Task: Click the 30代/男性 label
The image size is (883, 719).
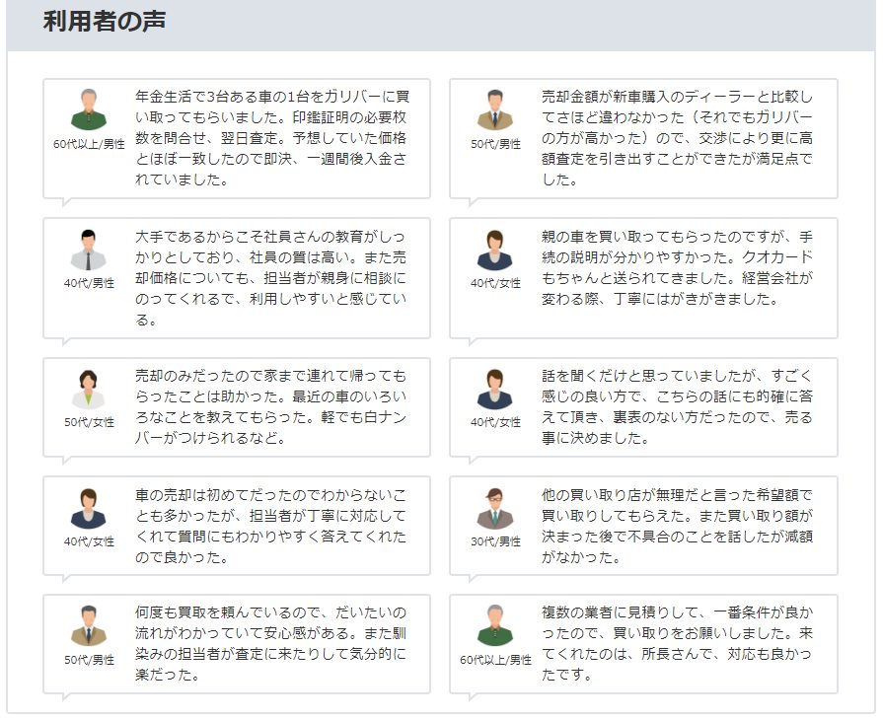Action: coord(495,541)
